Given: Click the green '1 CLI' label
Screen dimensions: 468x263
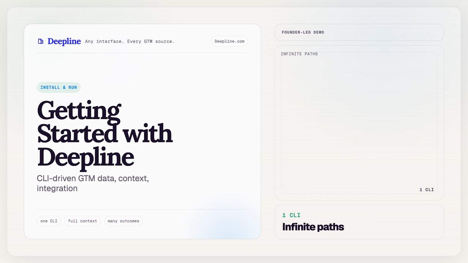Looking at the screenshot, I should pyautogui.click(x=291, y=216).
